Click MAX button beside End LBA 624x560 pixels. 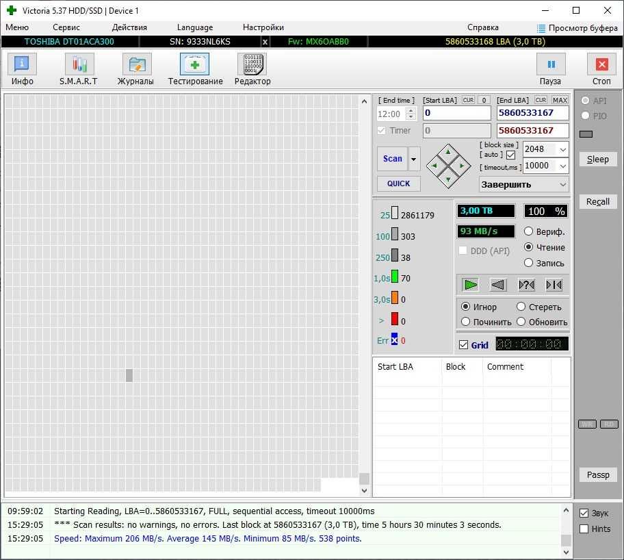(560, 100)
